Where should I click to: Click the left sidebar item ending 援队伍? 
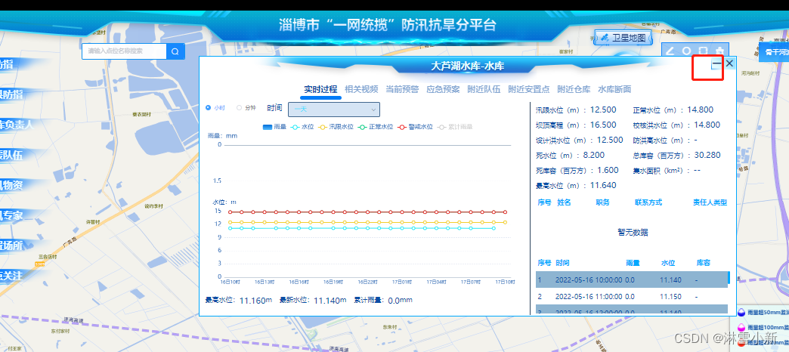(13, 155)
